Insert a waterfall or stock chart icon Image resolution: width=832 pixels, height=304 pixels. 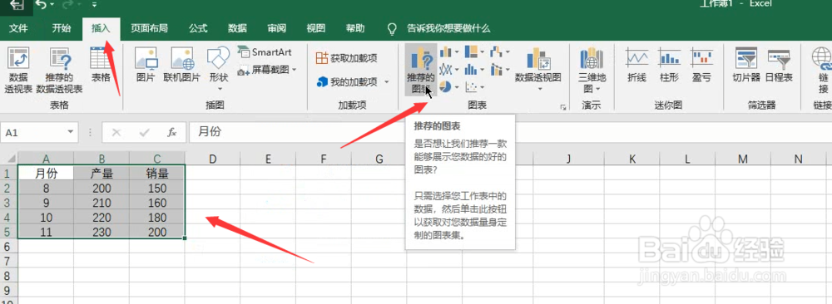(x=497, y=51)
